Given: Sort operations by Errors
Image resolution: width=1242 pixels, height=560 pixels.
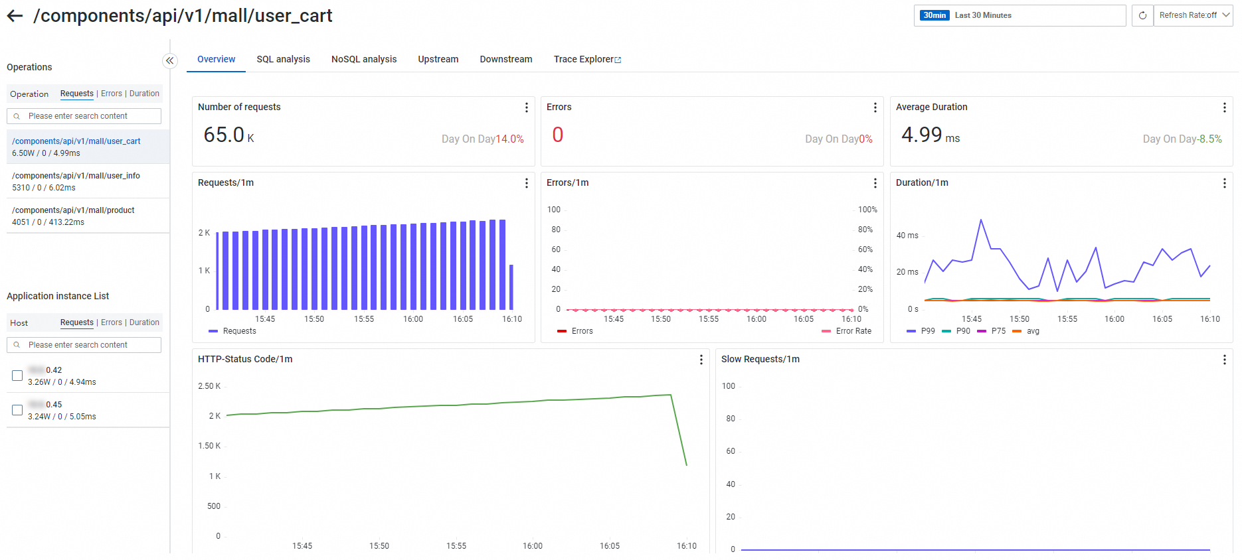Looking at the screenshot, I should pos(112,94).
